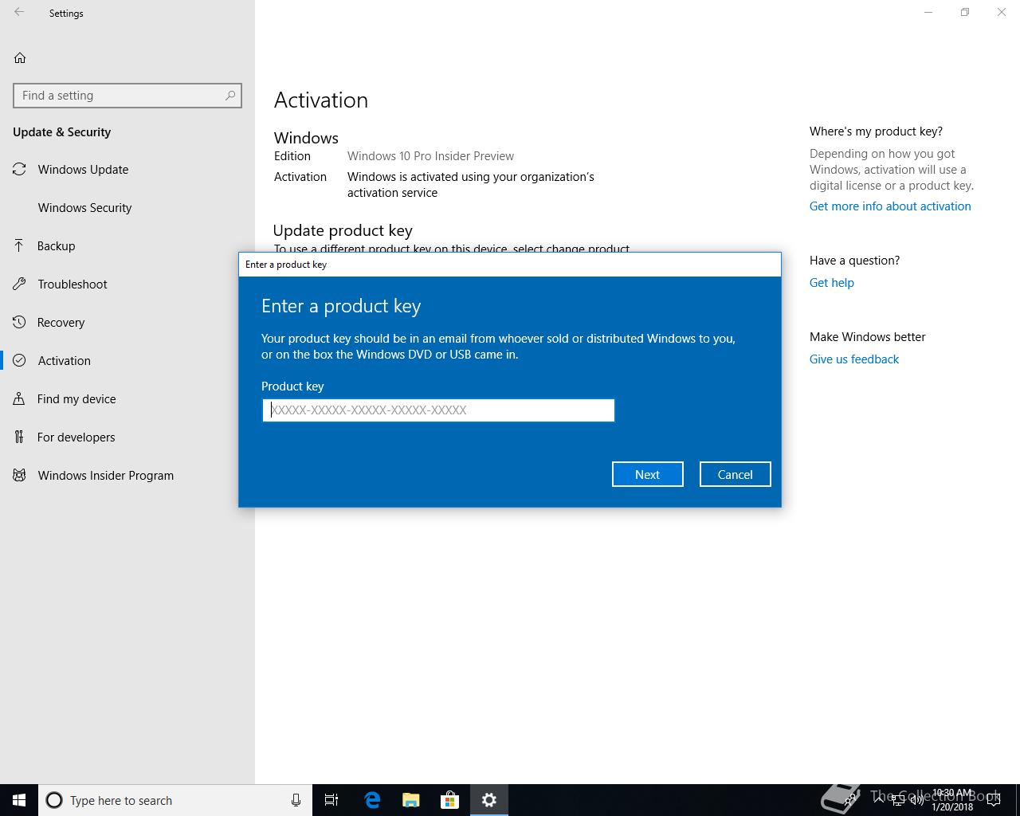Click the Home icon in Settings sidebar

(20, 57)
